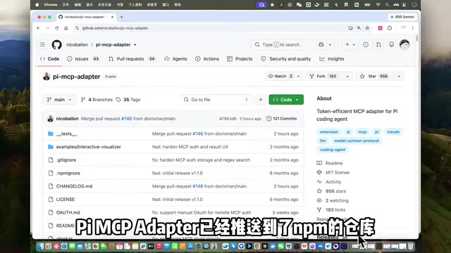
Task: Open the GitHub home logo
Action: point(56,44)
